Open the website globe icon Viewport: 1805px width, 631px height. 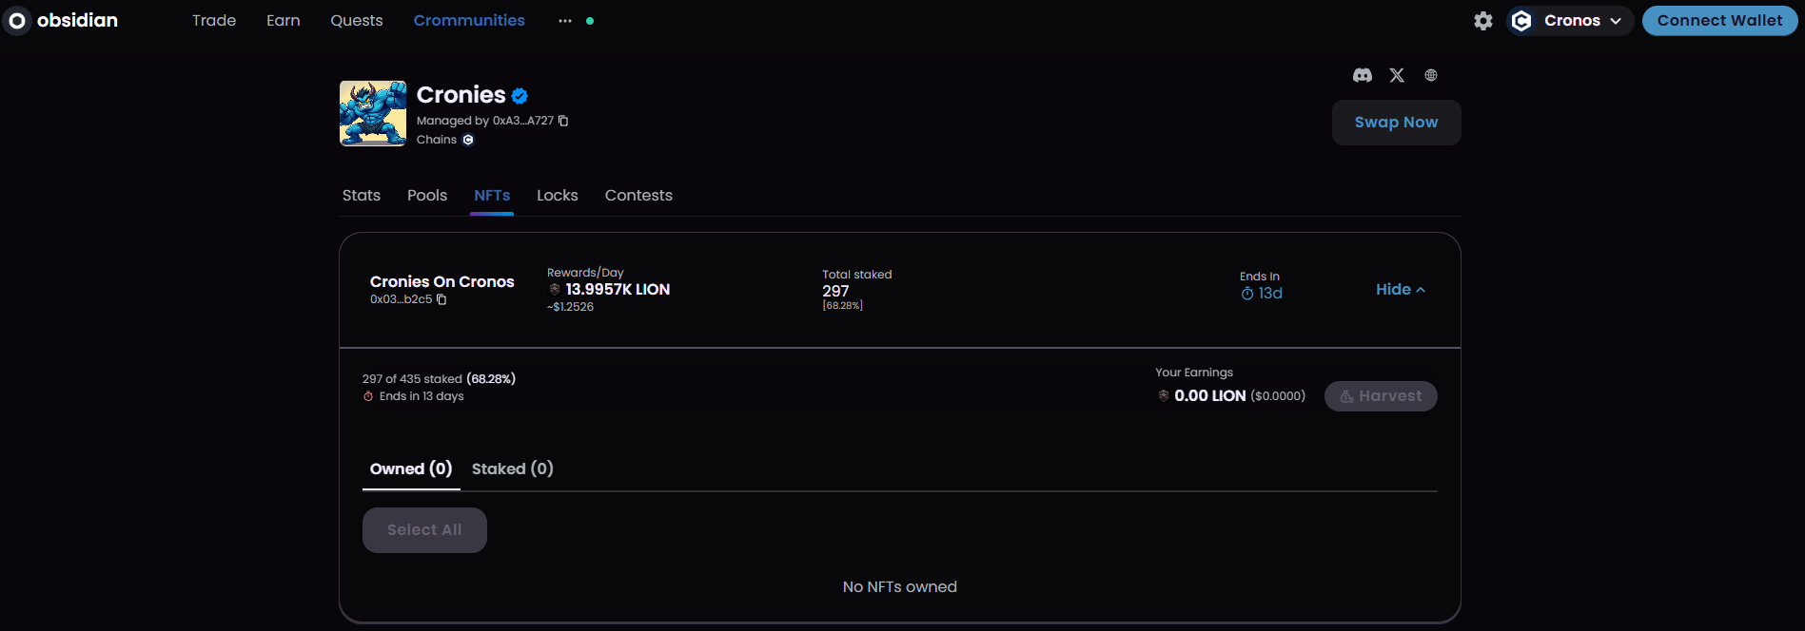1431,75
